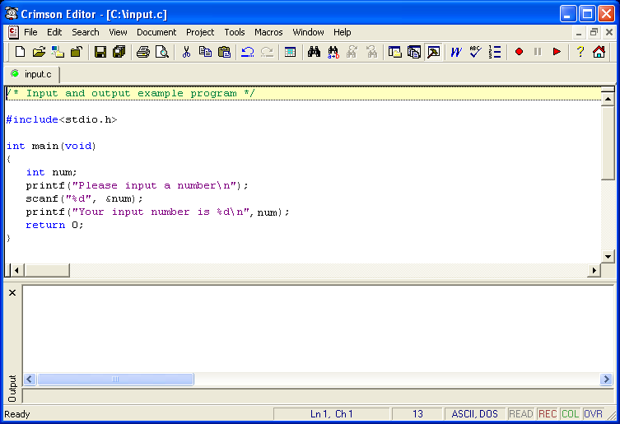620x424 pixels.
Task: Close the Output panel with X
Action: click(12, 293)
